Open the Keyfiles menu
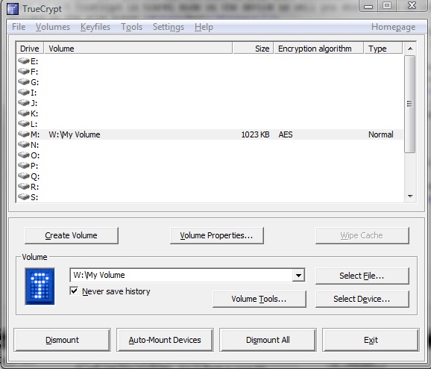Screen dimensions: 431x369 [95, 27]
